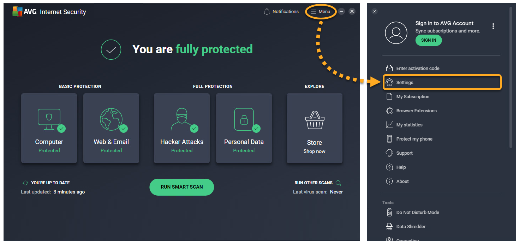Select Enter activation code

pos(418,68)
